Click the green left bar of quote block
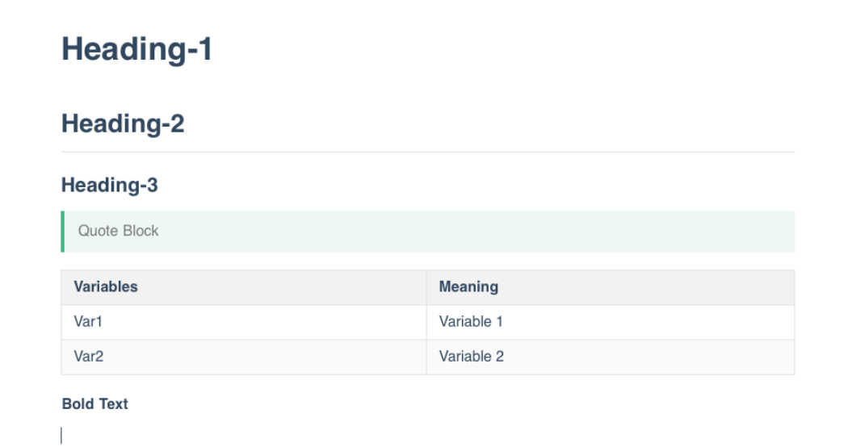852x447 pixels. (x=63, y=232)
